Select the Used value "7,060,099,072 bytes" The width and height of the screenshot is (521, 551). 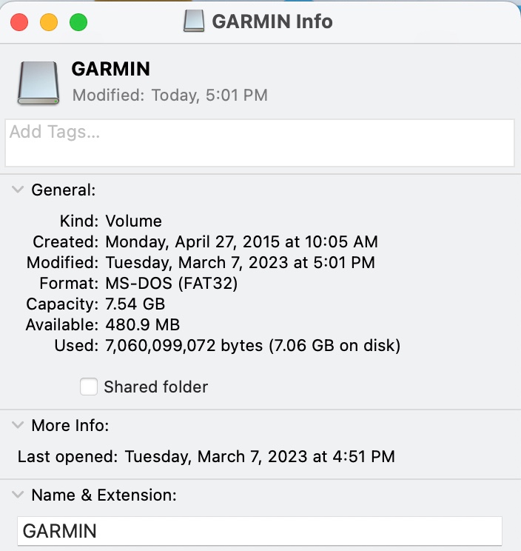(x=184, y=345)
